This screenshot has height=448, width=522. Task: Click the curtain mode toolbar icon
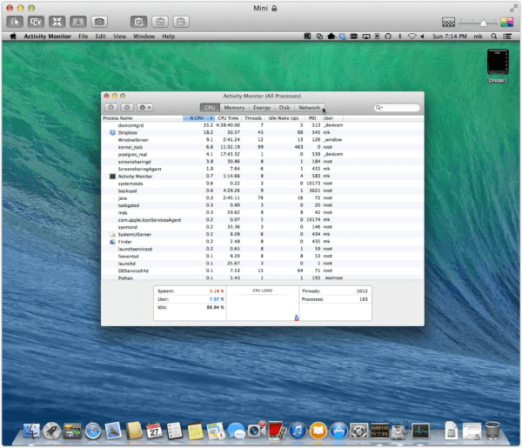coord(78,22)
